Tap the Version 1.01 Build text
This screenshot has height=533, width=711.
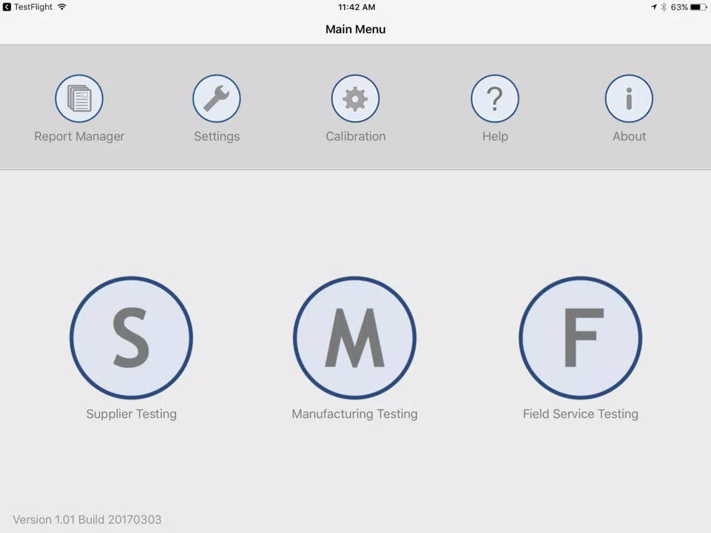tap(87, 519)
